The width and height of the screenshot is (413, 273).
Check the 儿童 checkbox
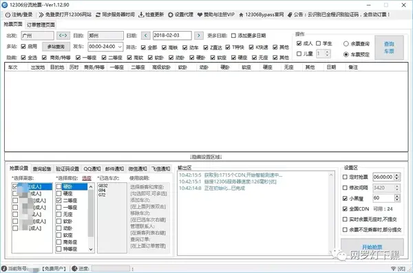click(x=299, y=54)
